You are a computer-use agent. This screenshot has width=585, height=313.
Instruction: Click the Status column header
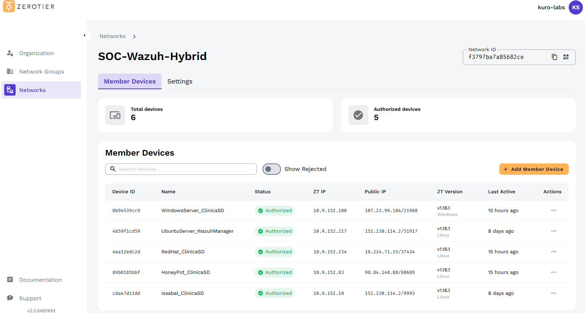[x=262, y=191]
